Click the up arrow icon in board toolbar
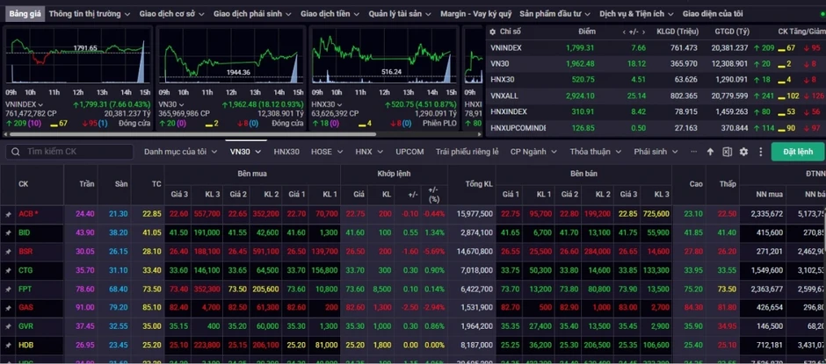The width and height of the screenshot is (826, 364). click(x=710, y=152)
